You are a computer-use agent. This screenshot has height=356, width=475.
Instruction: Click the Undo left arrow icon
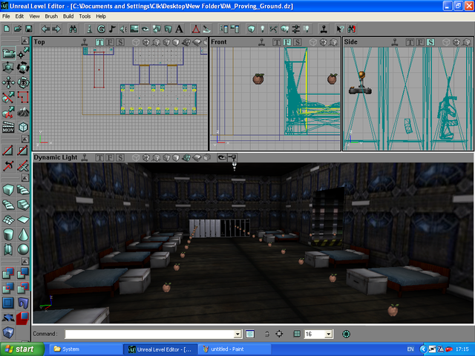point(45,29)
